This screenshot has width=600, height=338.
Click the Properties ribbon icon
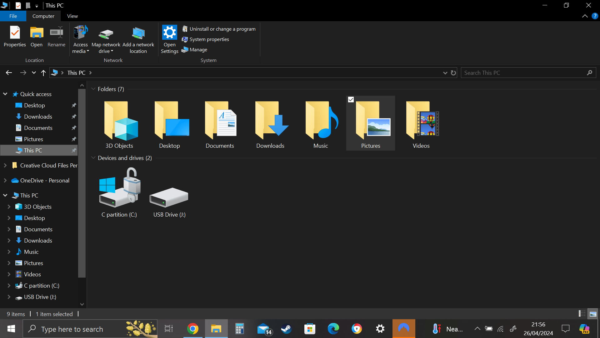tap(15, 33)
